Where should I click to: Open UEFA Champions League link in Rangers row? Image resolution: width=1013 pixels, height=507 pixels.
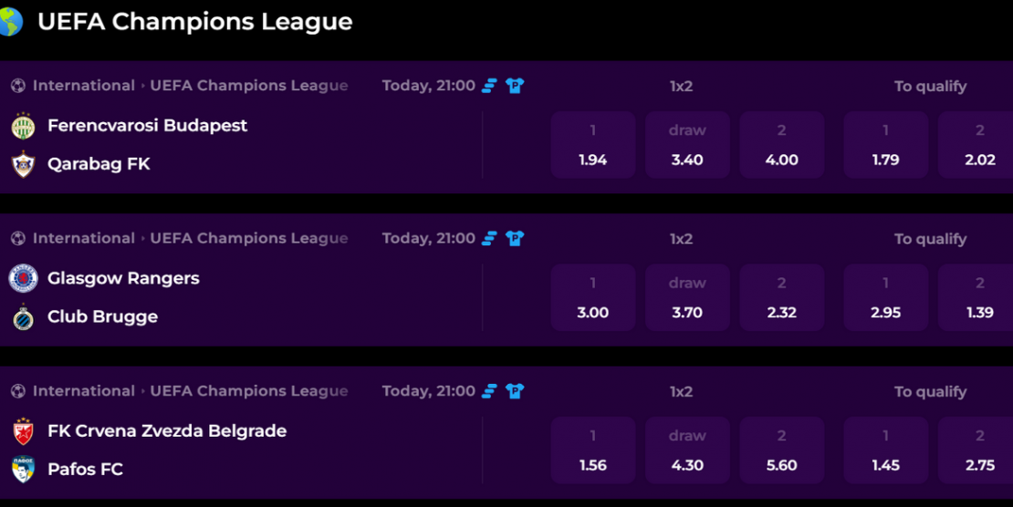coord(249,239)
